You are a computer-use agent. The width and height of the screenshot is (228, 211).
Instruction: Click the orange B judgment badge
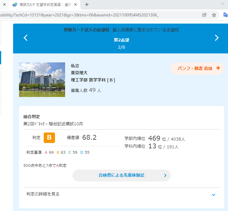point(49,138)
